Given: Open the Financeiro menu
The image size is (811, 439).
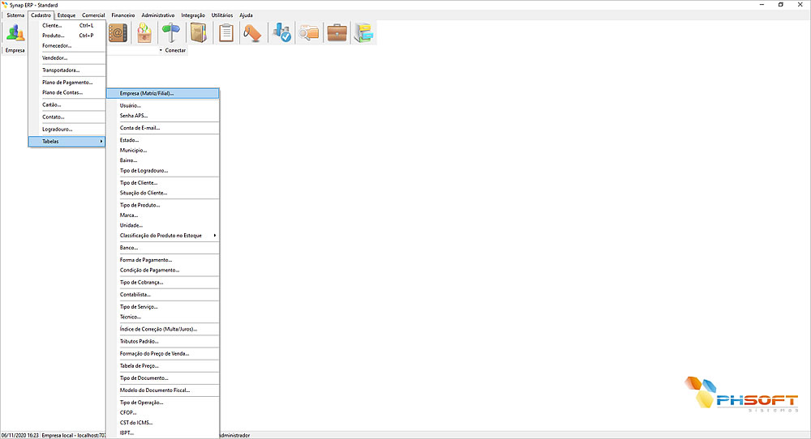Looking at the screenshot, I should pyautogui.click(x=122, y=15).
